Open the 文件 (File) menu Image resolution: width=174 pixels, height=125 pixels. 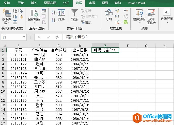(7, 3)
